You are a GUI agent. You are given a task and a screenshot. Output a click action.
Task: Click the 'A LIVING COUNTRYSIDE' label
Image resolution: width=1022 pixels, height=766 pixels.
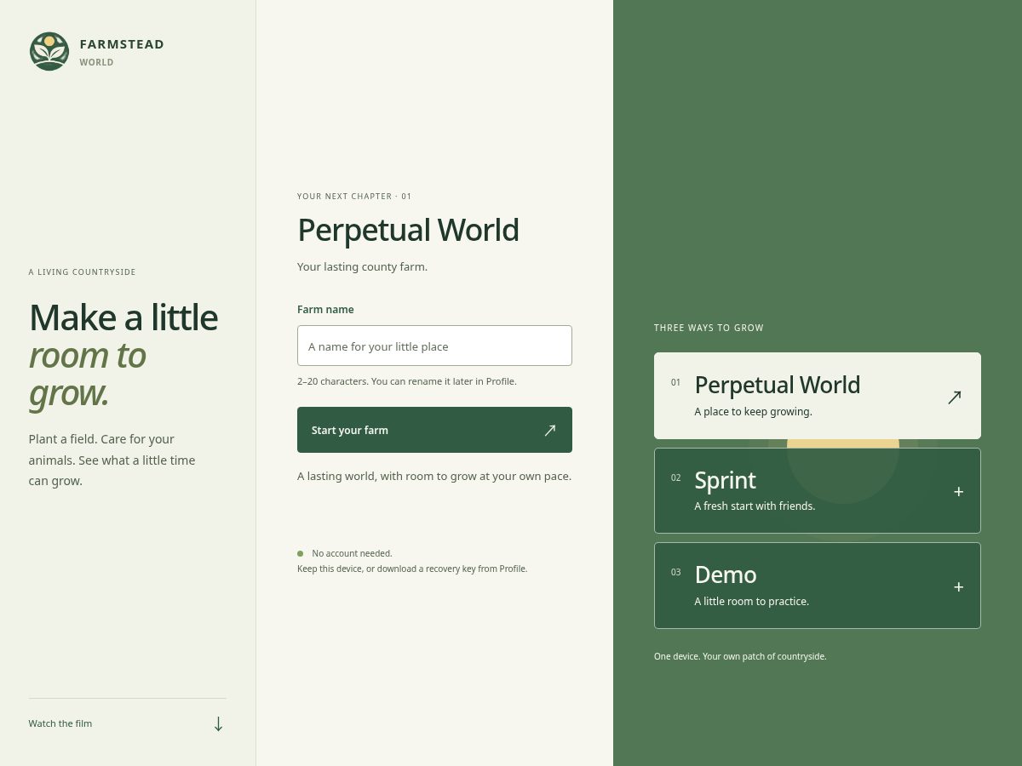pyautogui.click(x=82, y=272)
